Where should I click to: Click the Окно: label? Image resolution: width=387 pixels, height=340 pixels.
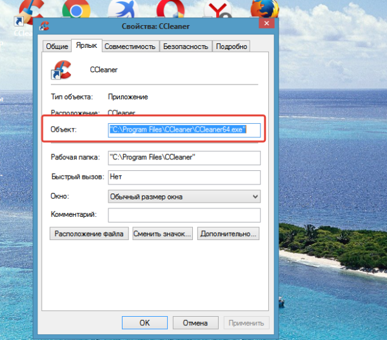(x=60, y=196)
